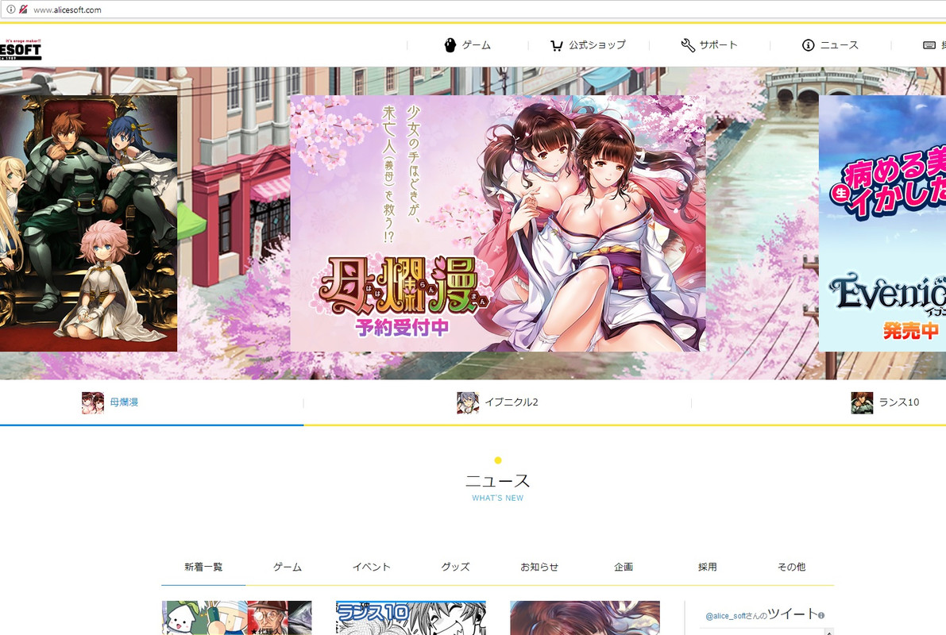Open the Evenicle 2 banner on right
946x635 pixels.
pyautogui.click(x=882, y=223)
